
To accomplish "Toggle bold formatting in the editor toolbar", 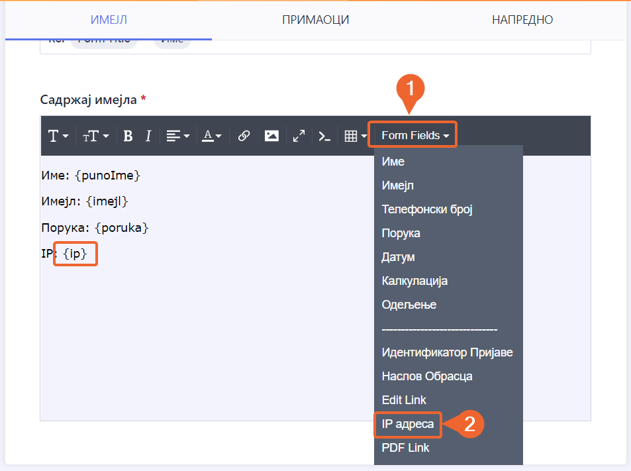I will point(128,136).
